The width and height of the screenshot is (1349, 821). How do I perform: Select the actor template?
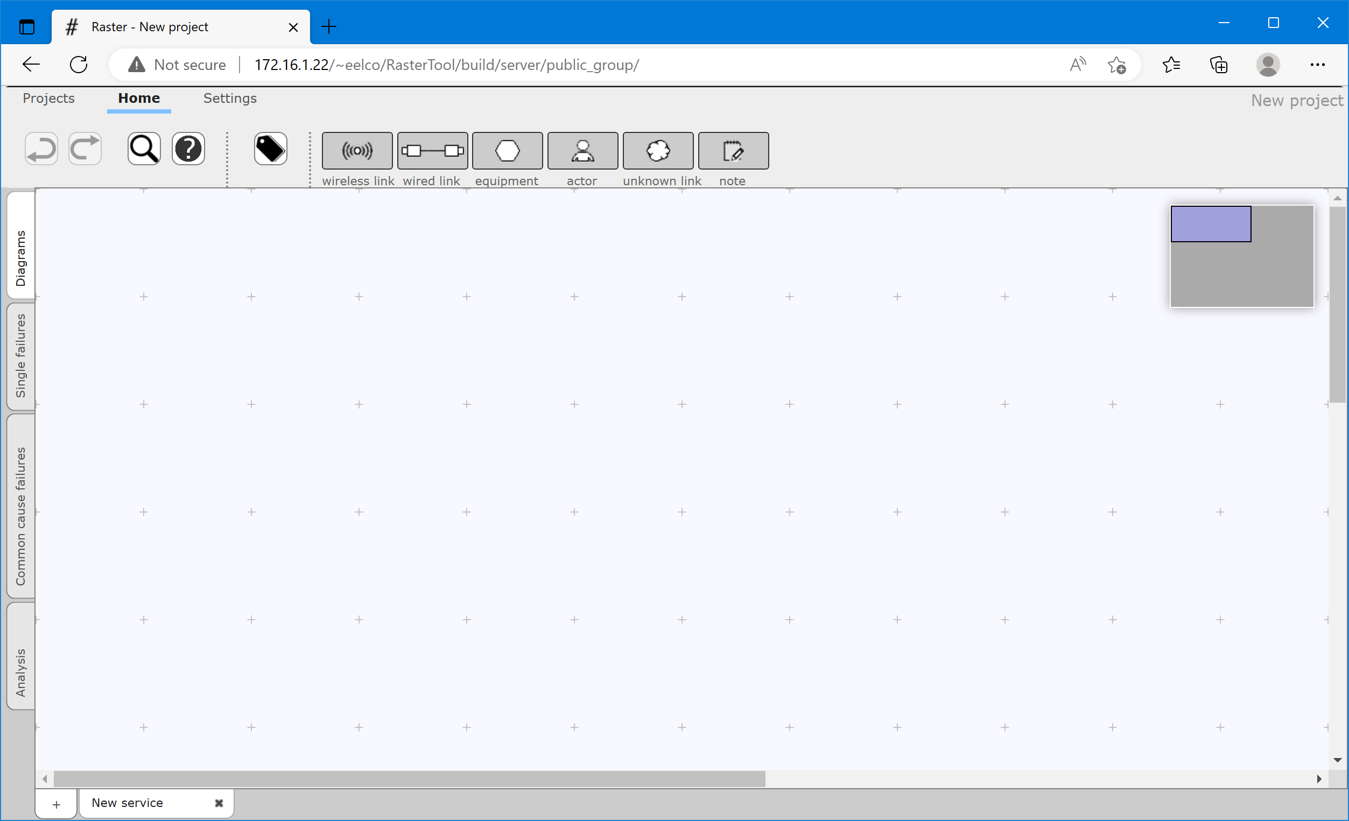point(582,151)
